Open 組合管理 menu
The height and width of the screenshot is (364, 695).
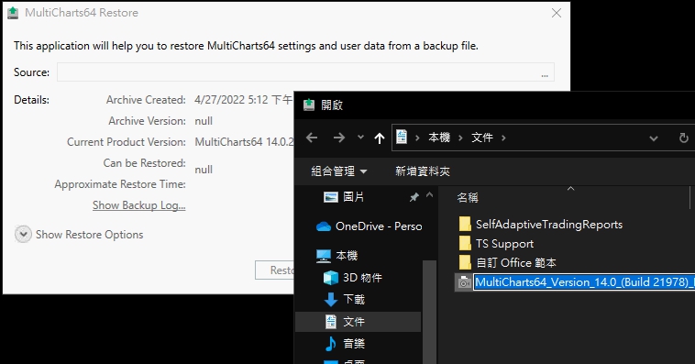tap(339, 171)
